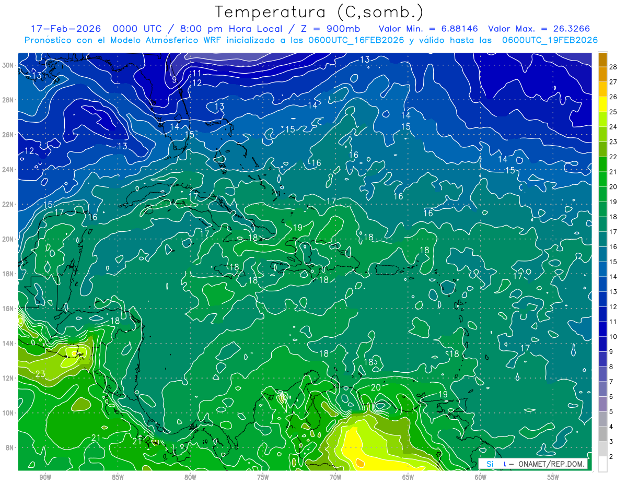
Task: Click the title 'Temperatura (C,somb.)'
Action: click(319, 13)
